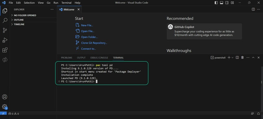The image size is (263, 119).
Task: Open Explorer views and more actions ellipsis
Action: [52, 10]
